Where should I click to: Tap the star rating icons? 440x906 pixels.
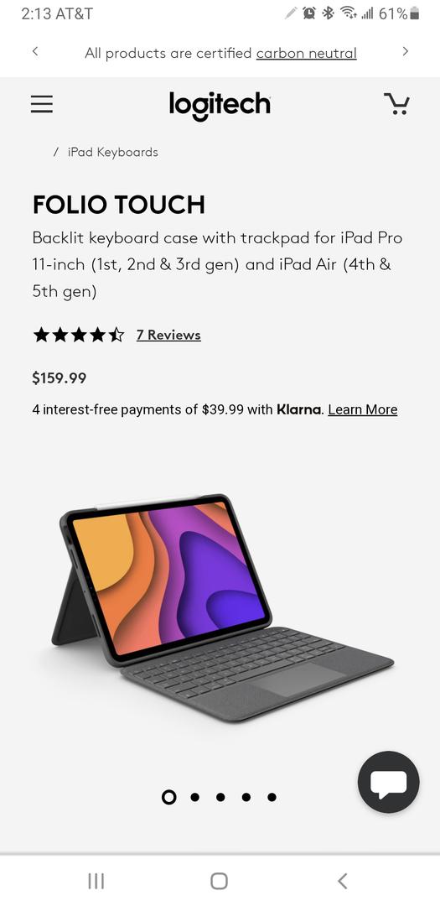coord(79,335)
